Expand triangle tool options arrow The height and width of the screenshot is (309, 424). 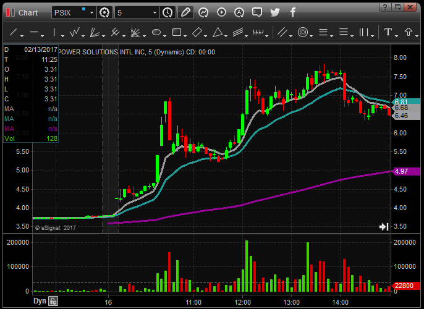coord(226,36)
